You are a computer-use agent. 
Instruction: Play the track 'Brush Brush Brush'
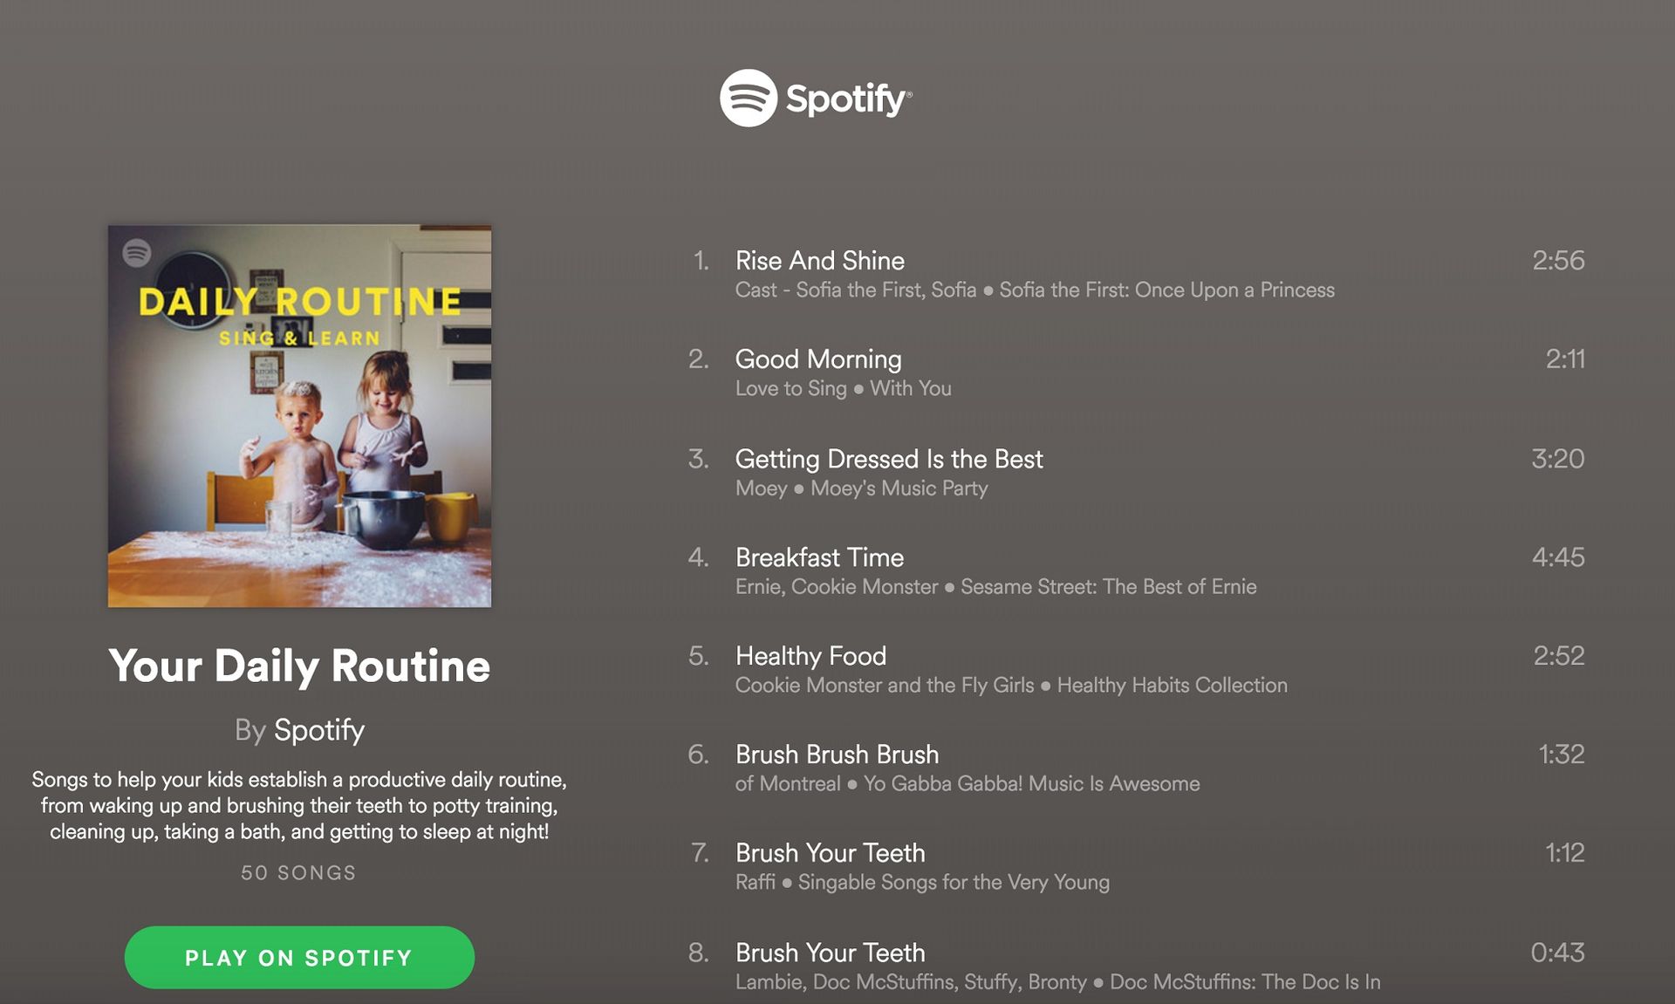(x=837, y=755)
